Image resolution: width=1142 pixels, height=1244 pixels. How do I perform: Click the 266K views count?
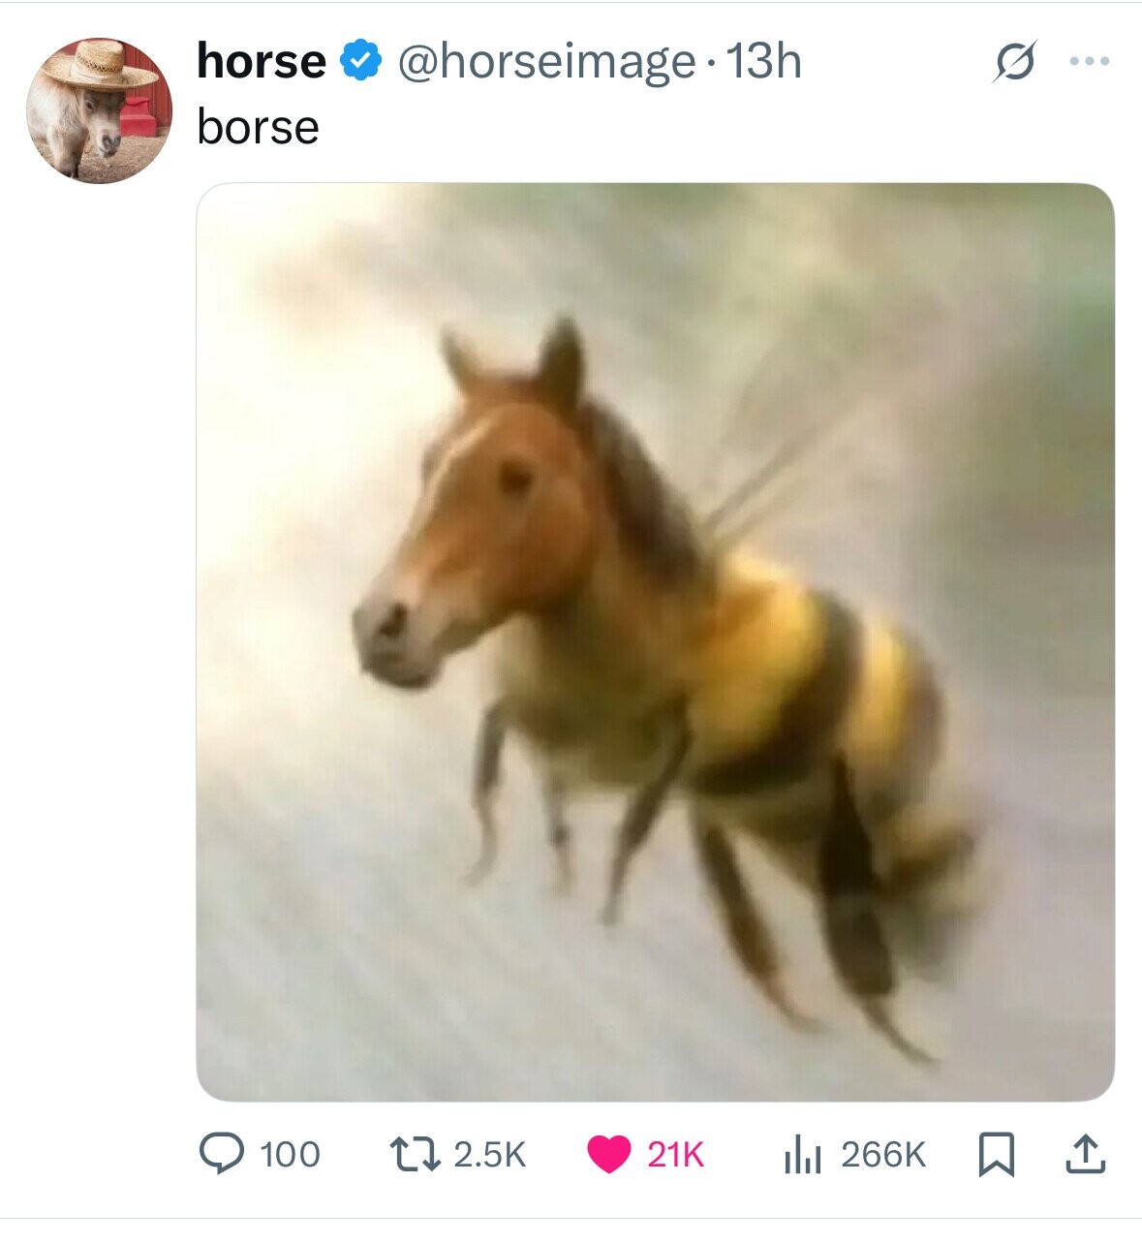(883, 1155)
